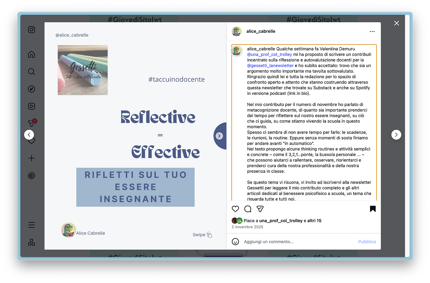Close the post dialog
The width and height of the screenshot is (430, 283).
(397, 23)
